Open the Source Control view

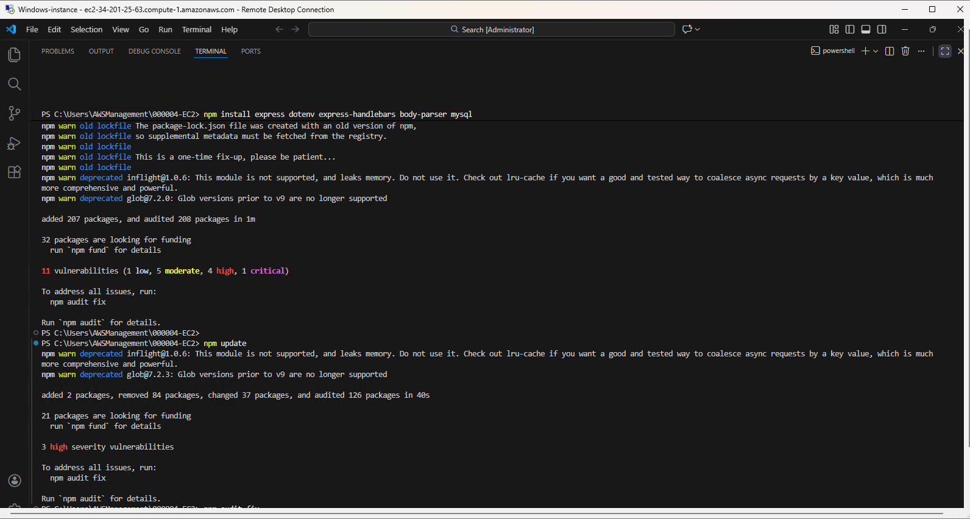[x=14, y=113]
